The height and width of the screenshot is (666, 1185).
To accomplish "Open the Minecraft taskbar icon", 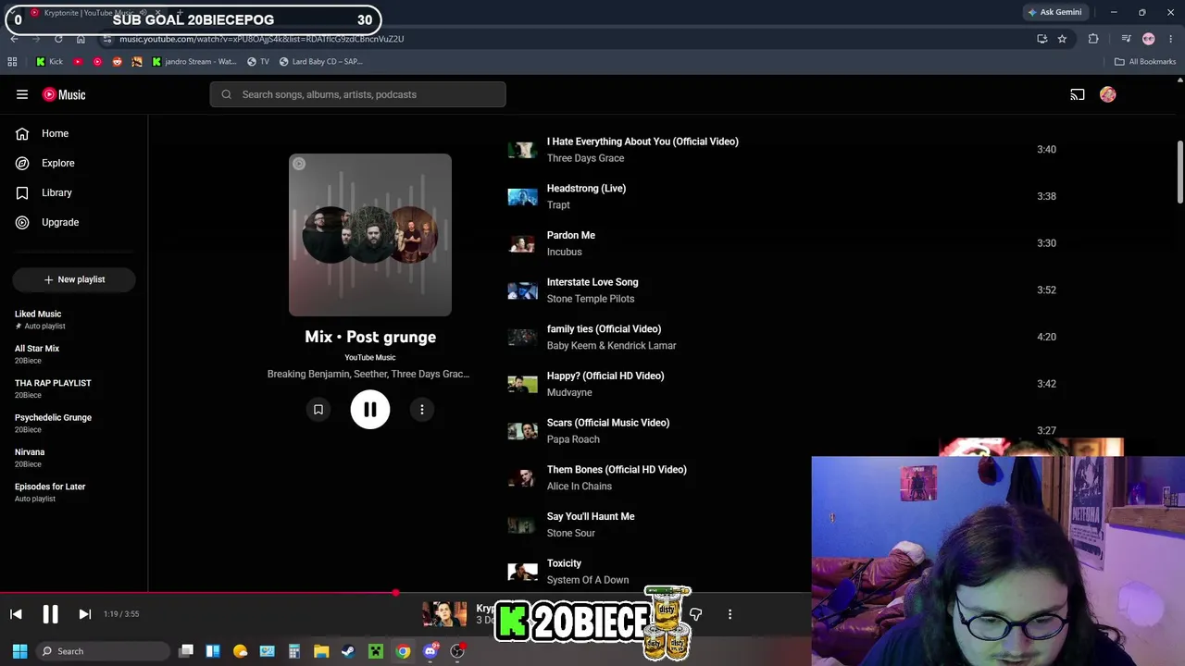I will click(375, 651).
